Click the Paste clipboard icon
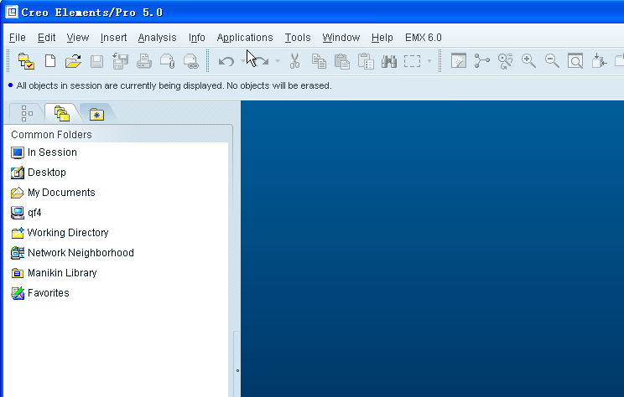Screen dimensions: 624x397 (342, 61)
